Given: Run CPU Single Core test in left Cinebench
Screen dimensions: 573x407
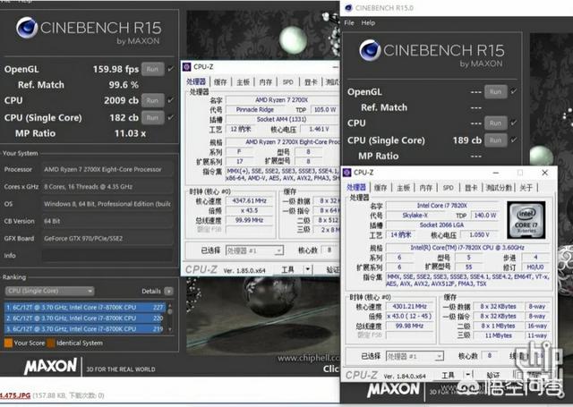Looking at the screenshot, I should [x=152, y=117].
